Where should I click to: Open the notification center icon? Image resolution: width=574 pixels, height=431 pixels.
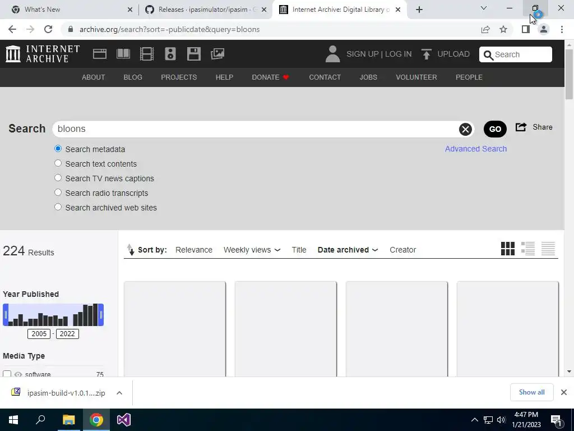[x=556, y=420]
